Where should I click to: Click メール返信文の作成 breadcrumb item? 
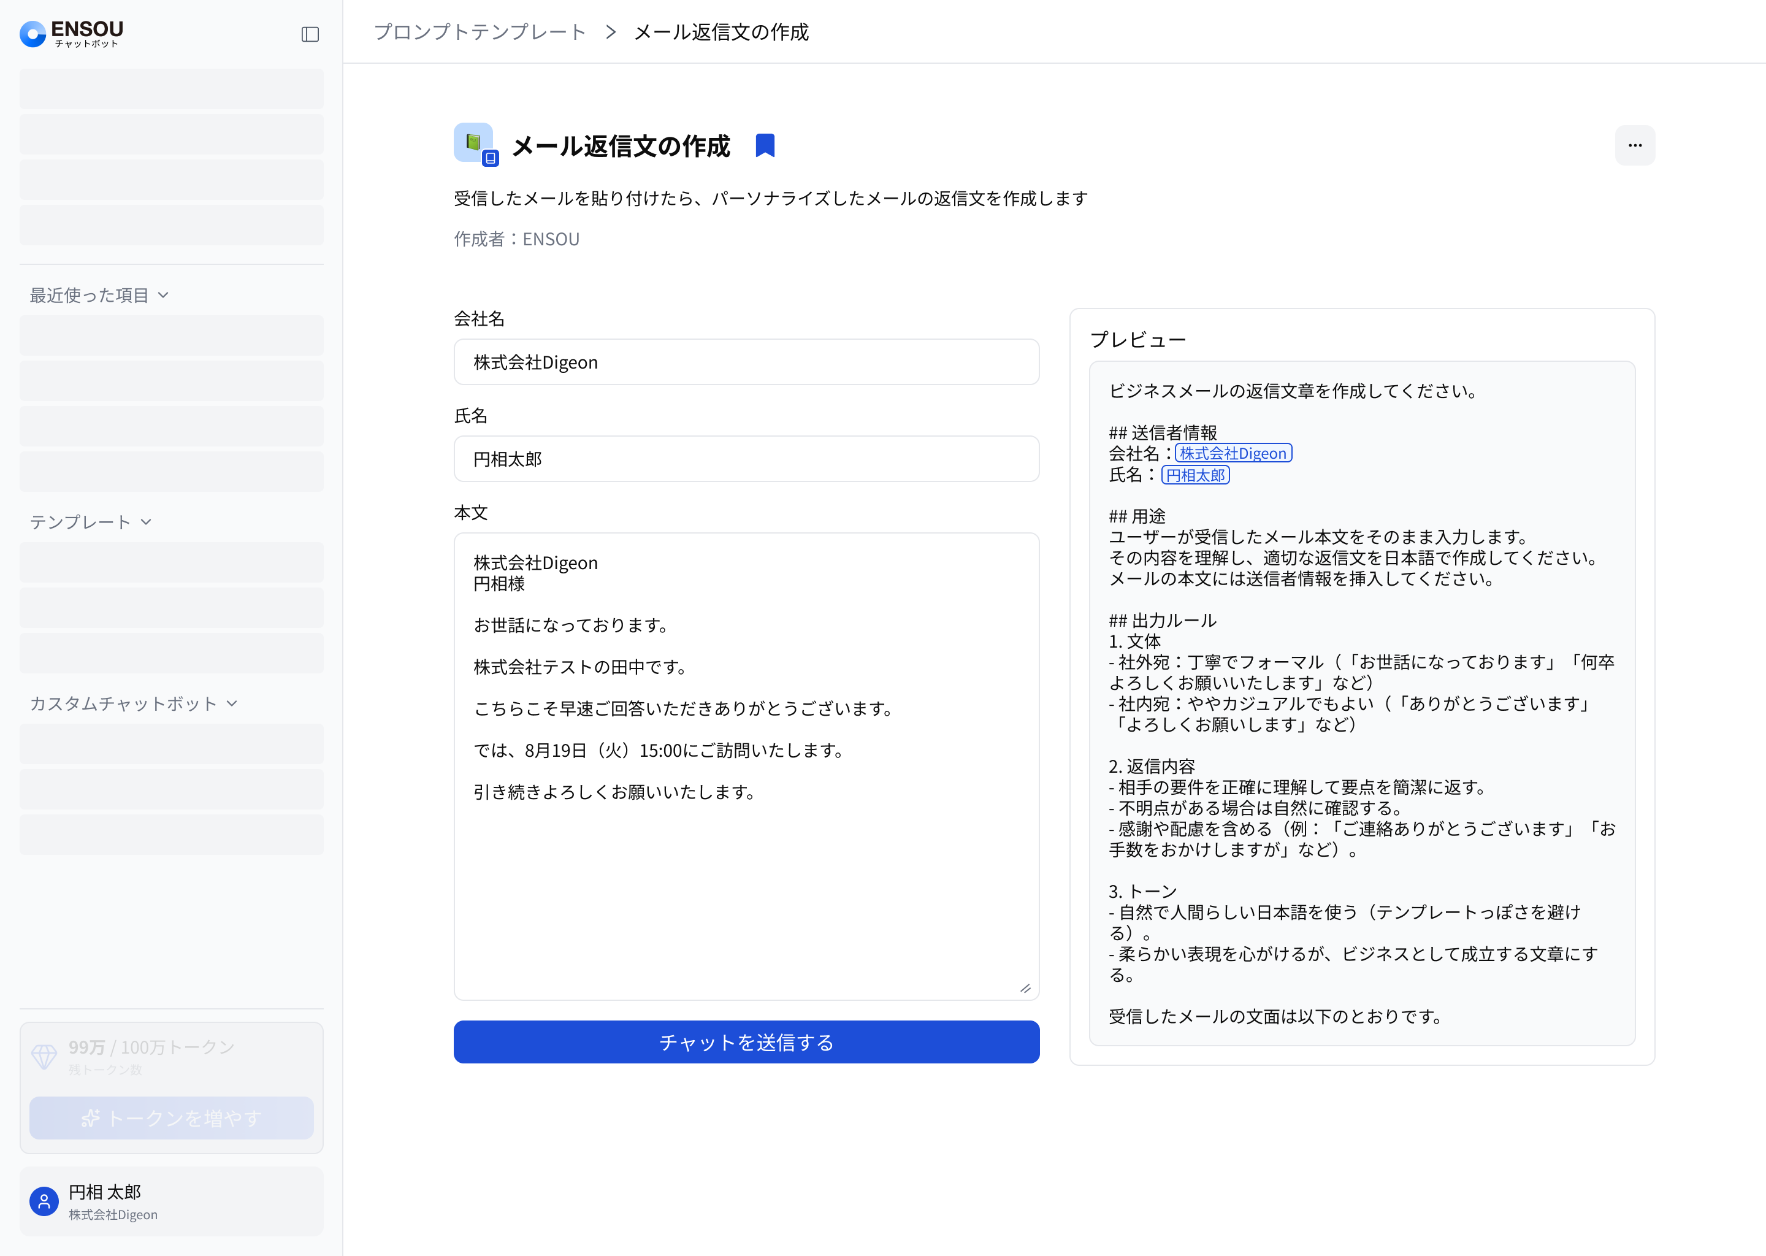(721, 32)
